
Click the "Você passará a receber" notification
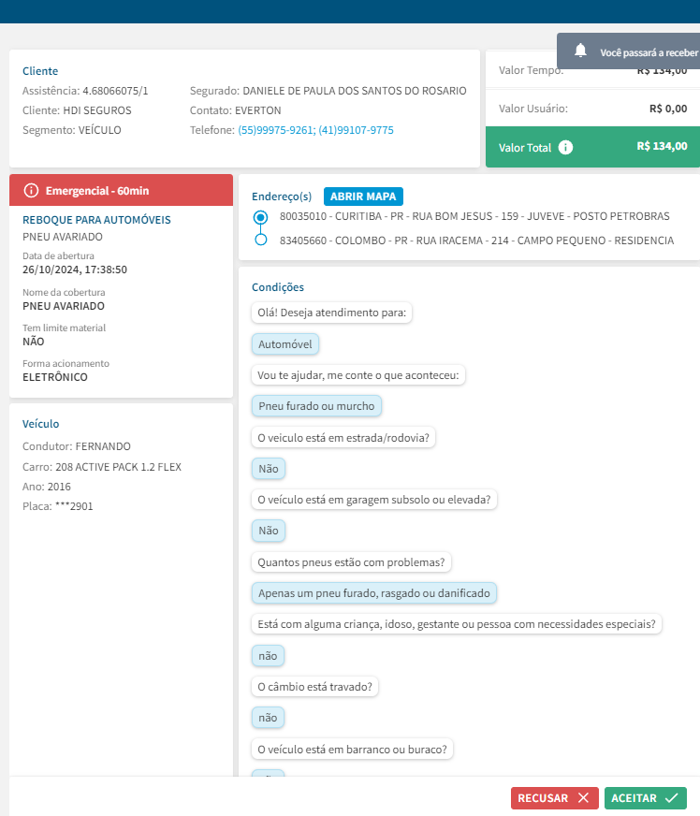point(648,52)
